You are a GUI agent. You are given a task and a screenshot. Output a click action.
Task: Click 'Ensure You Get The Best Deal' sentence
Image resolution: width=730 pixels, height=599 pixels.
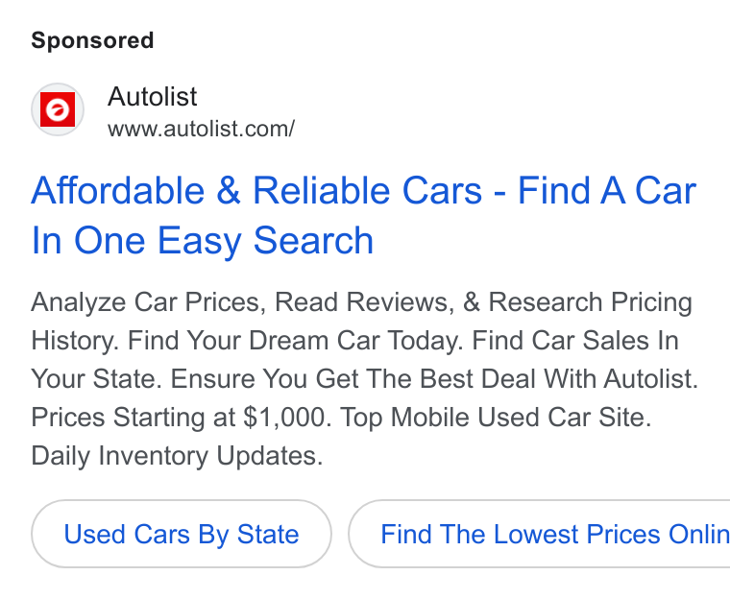(353, 378)
